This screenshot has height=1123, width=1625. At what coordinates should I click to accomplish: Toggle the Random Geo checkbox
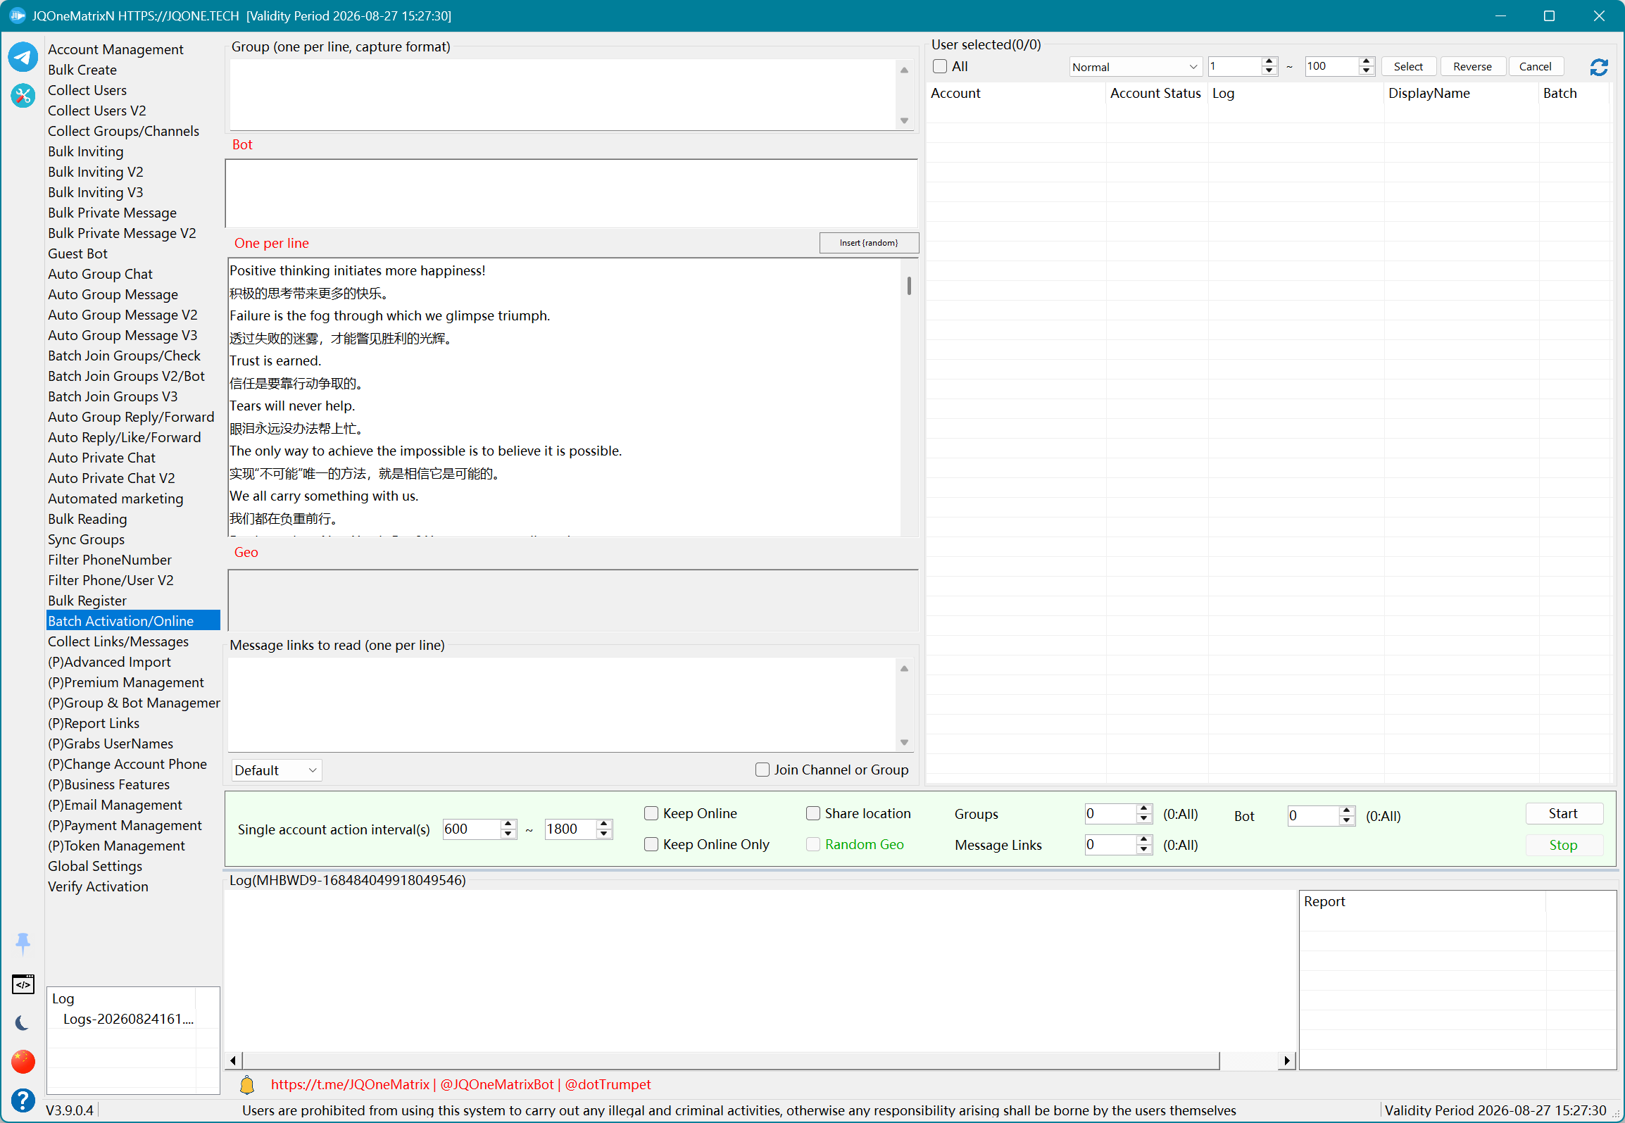point(813,844)
